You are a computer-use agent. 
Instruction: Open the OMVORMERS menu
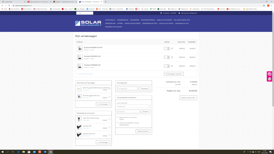tap(135, 20)
